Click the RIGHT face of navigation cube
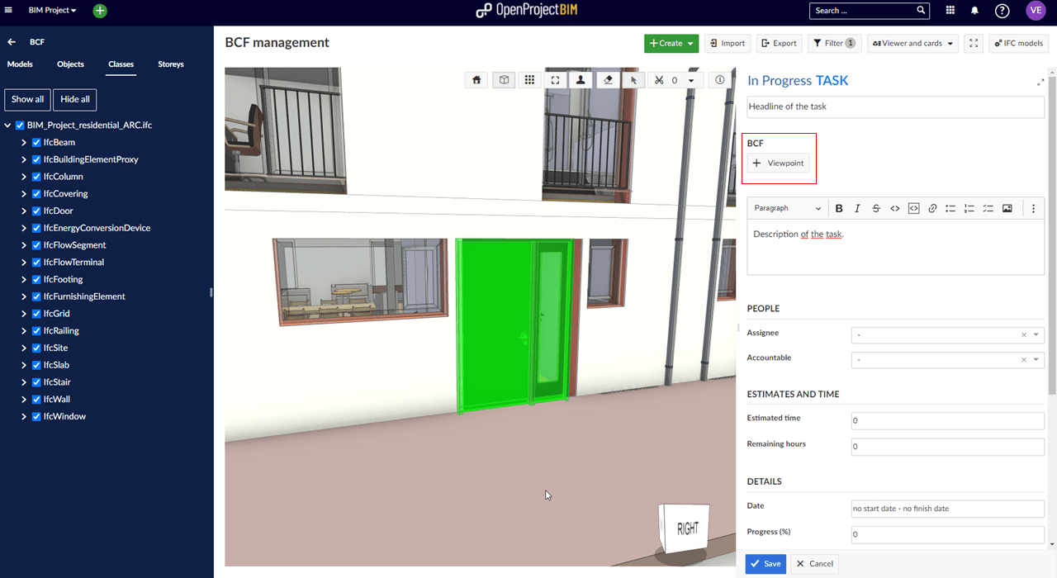 pos(687,528)
